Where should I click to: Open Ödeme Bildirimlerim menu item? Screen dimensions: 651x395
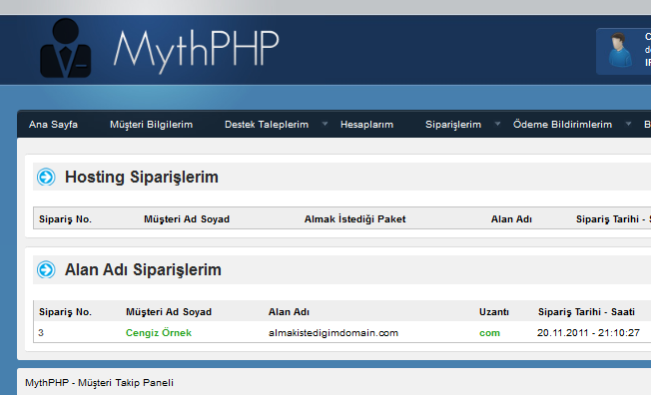coord(562,125)
